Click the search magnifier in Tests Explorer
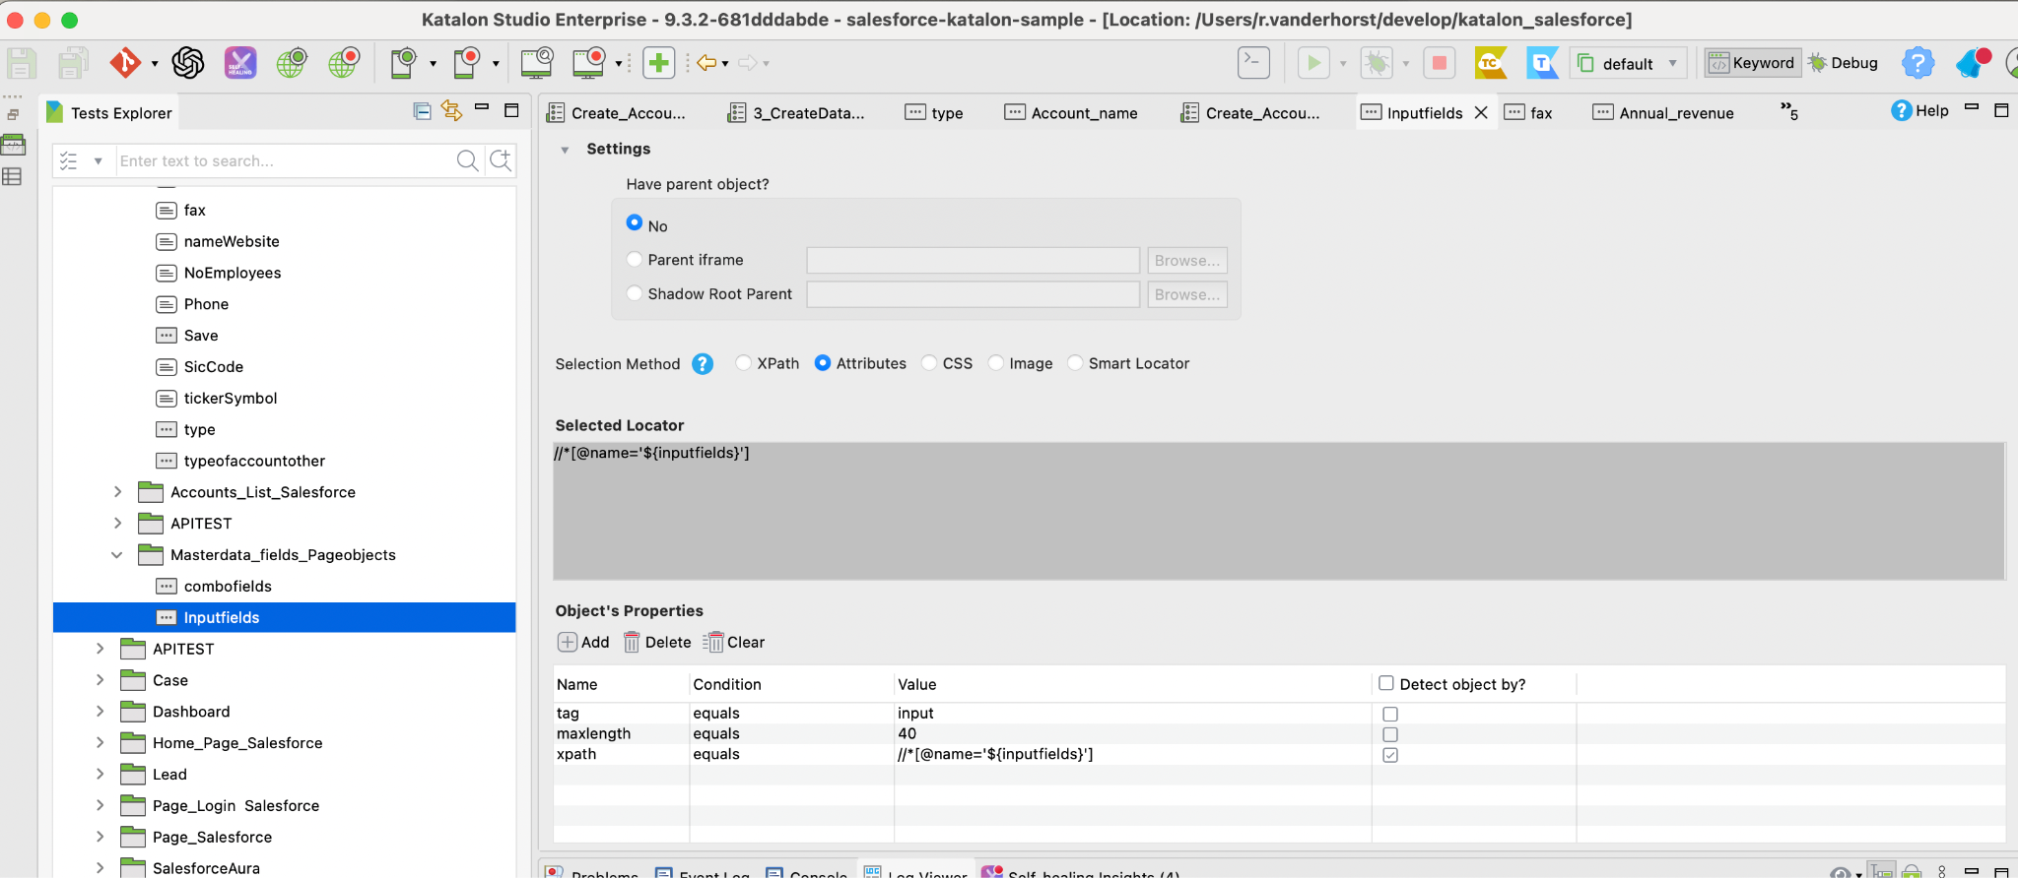2018x878 pixels. pos(468,160)
